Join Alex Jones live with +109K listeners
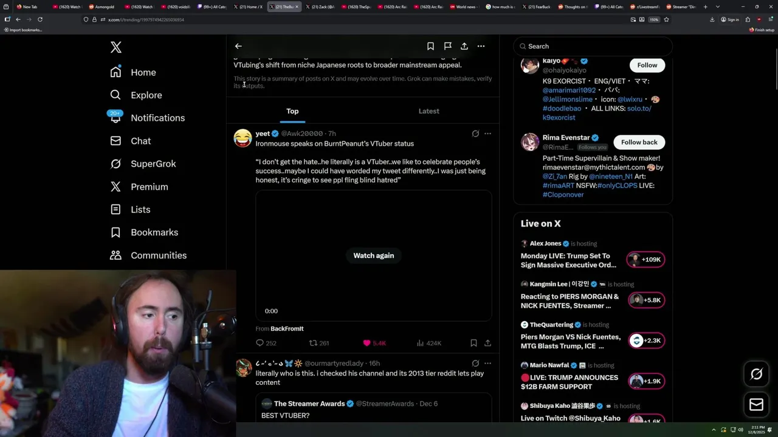 (646, 259)
